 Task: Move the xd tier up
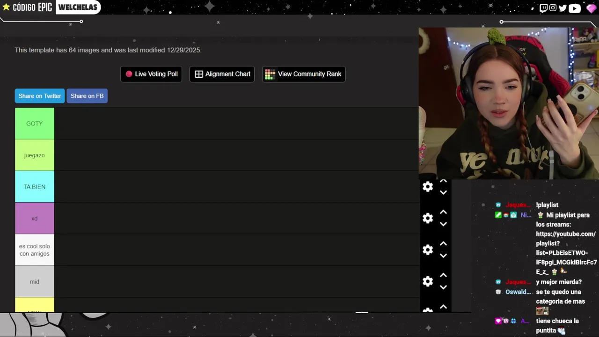[443, 212]
